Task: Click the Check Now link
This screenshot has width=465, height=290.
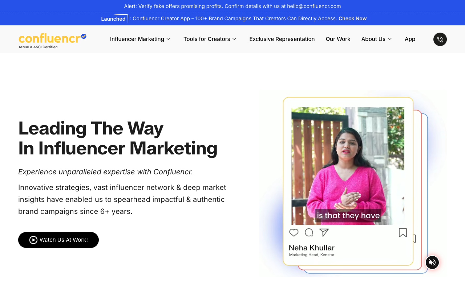Action: click(x=352, y=18)
